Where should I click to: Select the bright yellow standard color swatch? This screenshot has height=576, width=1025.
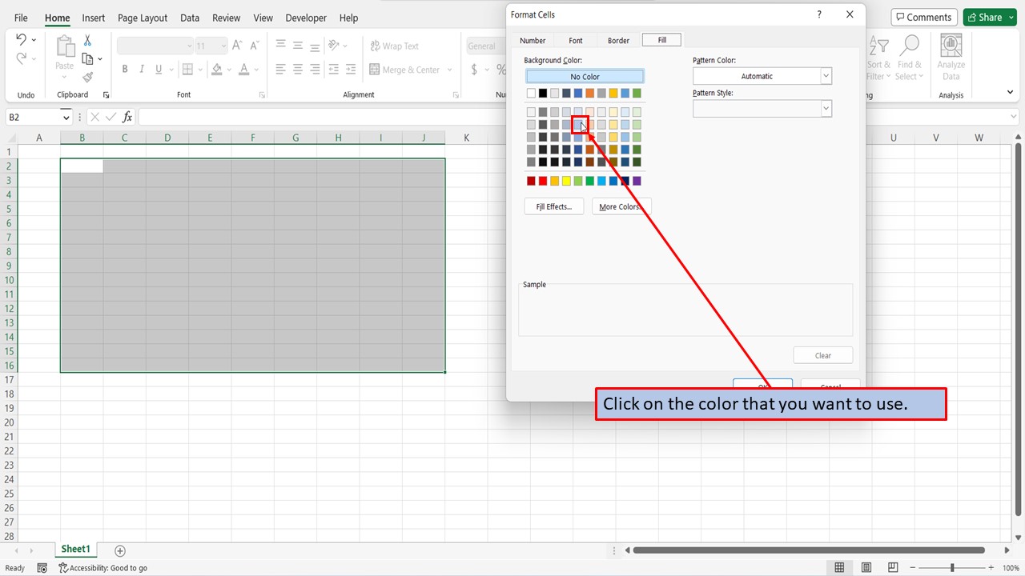(566, 181)
